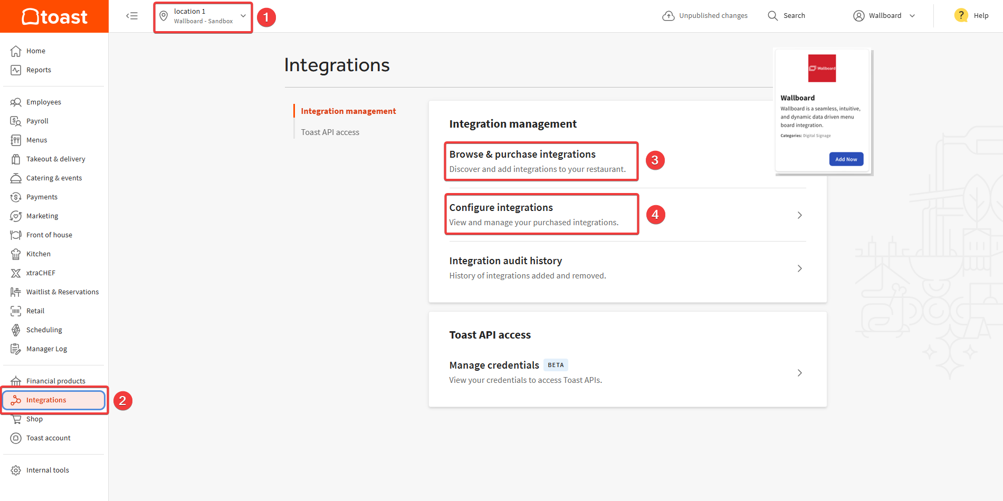Click Add Now on Wallboard card
This screenshot has height=501, width=1003.
[846, 159]
